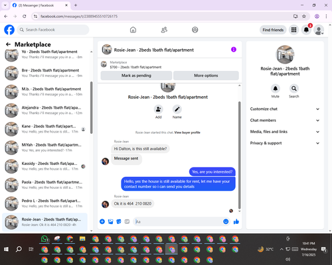Image resolution: width=332 pixels, height=265 pixels.
Task: Attach a photo with the image icon
Action: coord(110,221)
